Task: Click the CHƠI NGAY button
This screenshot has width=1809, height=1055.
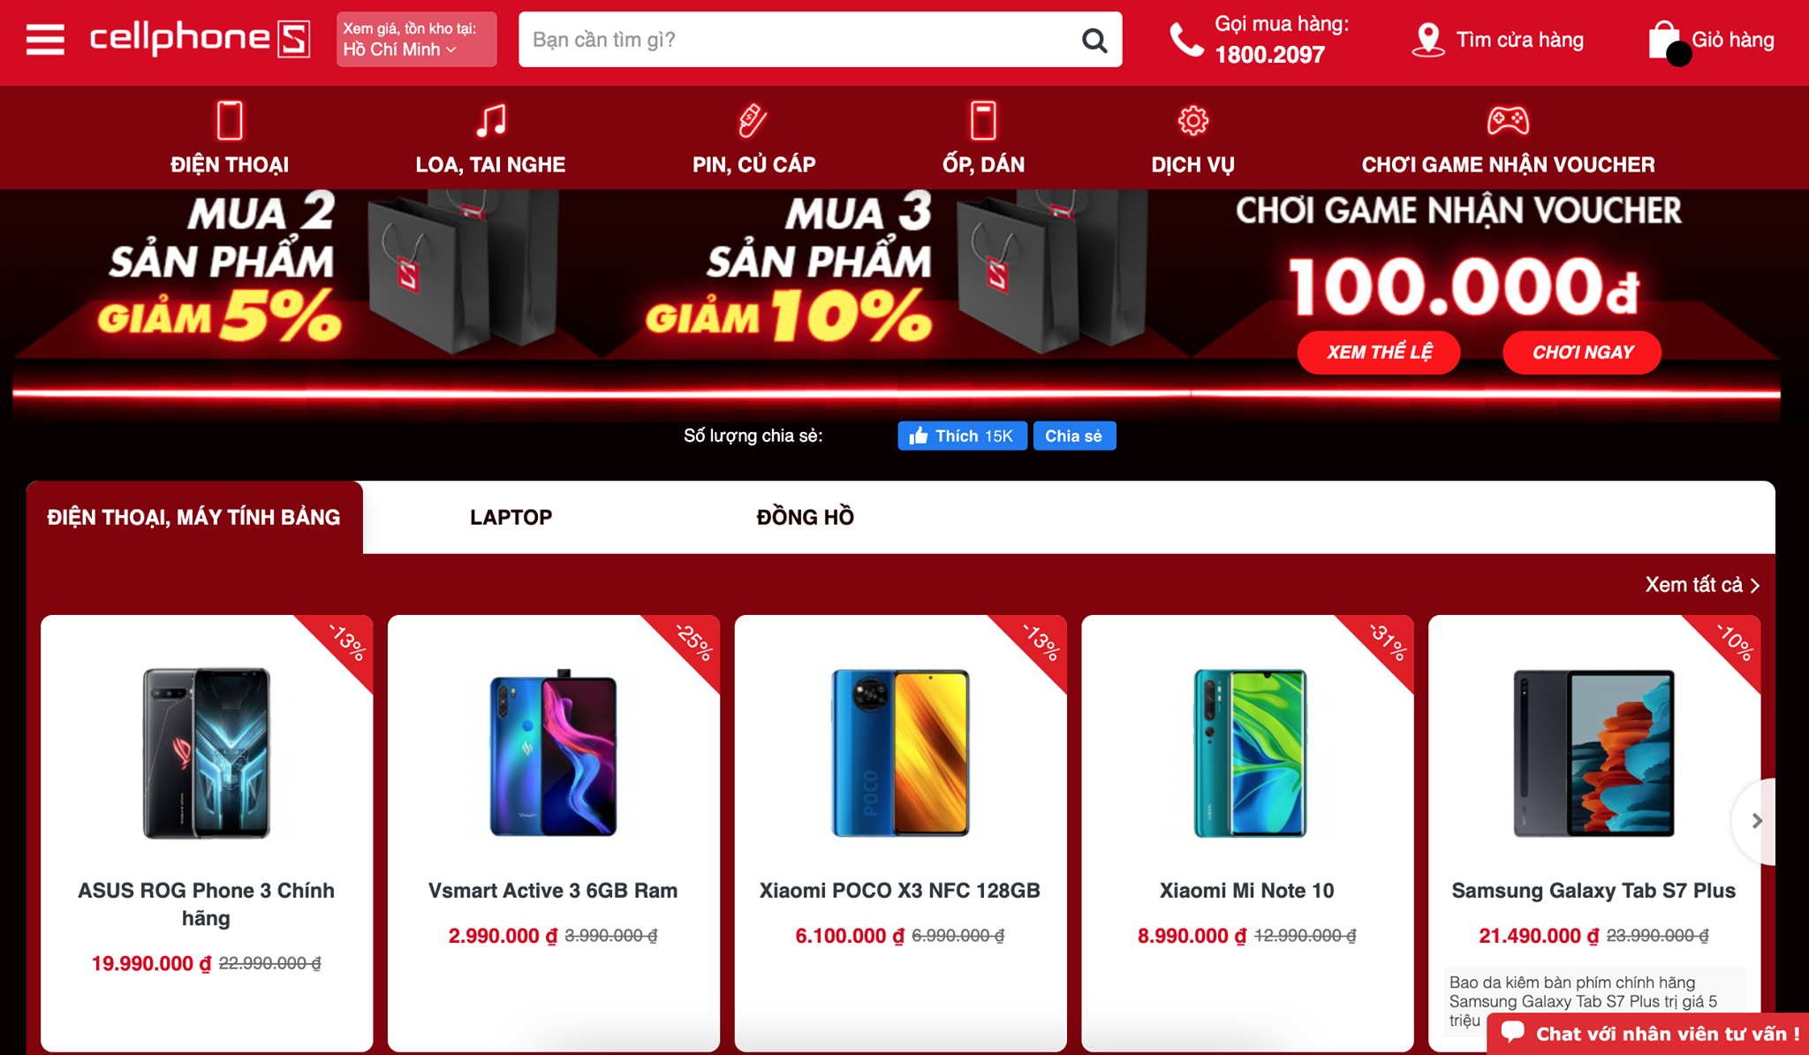Action: (1582, 353)
